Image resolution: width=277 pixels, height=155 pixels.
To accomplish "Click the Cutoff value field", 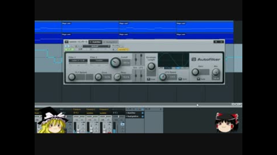I will (126, 63).
